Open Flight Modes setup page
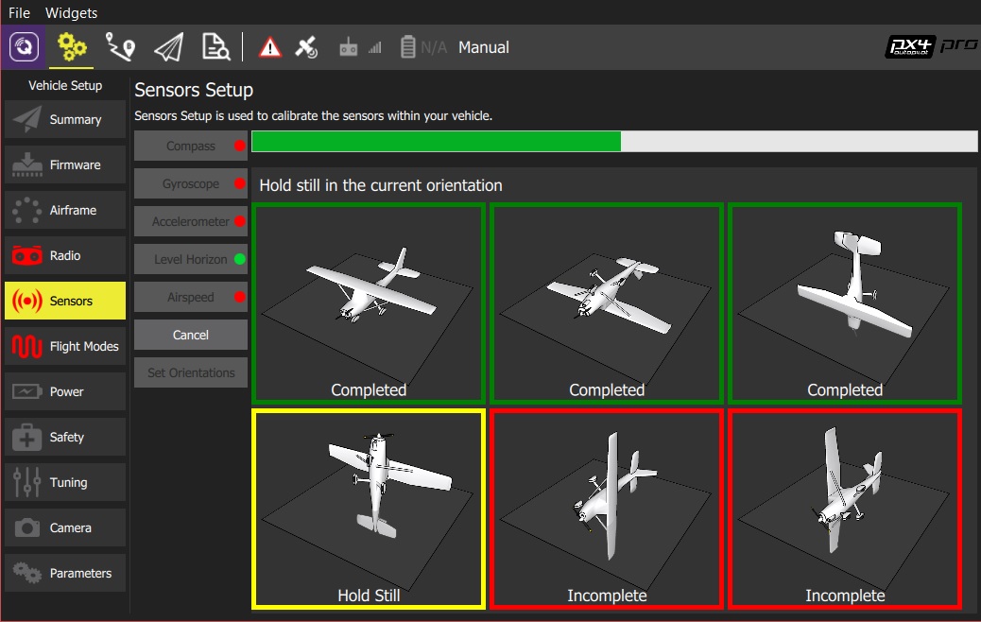Viewport: 981px width, 622px height. (65, 347)
